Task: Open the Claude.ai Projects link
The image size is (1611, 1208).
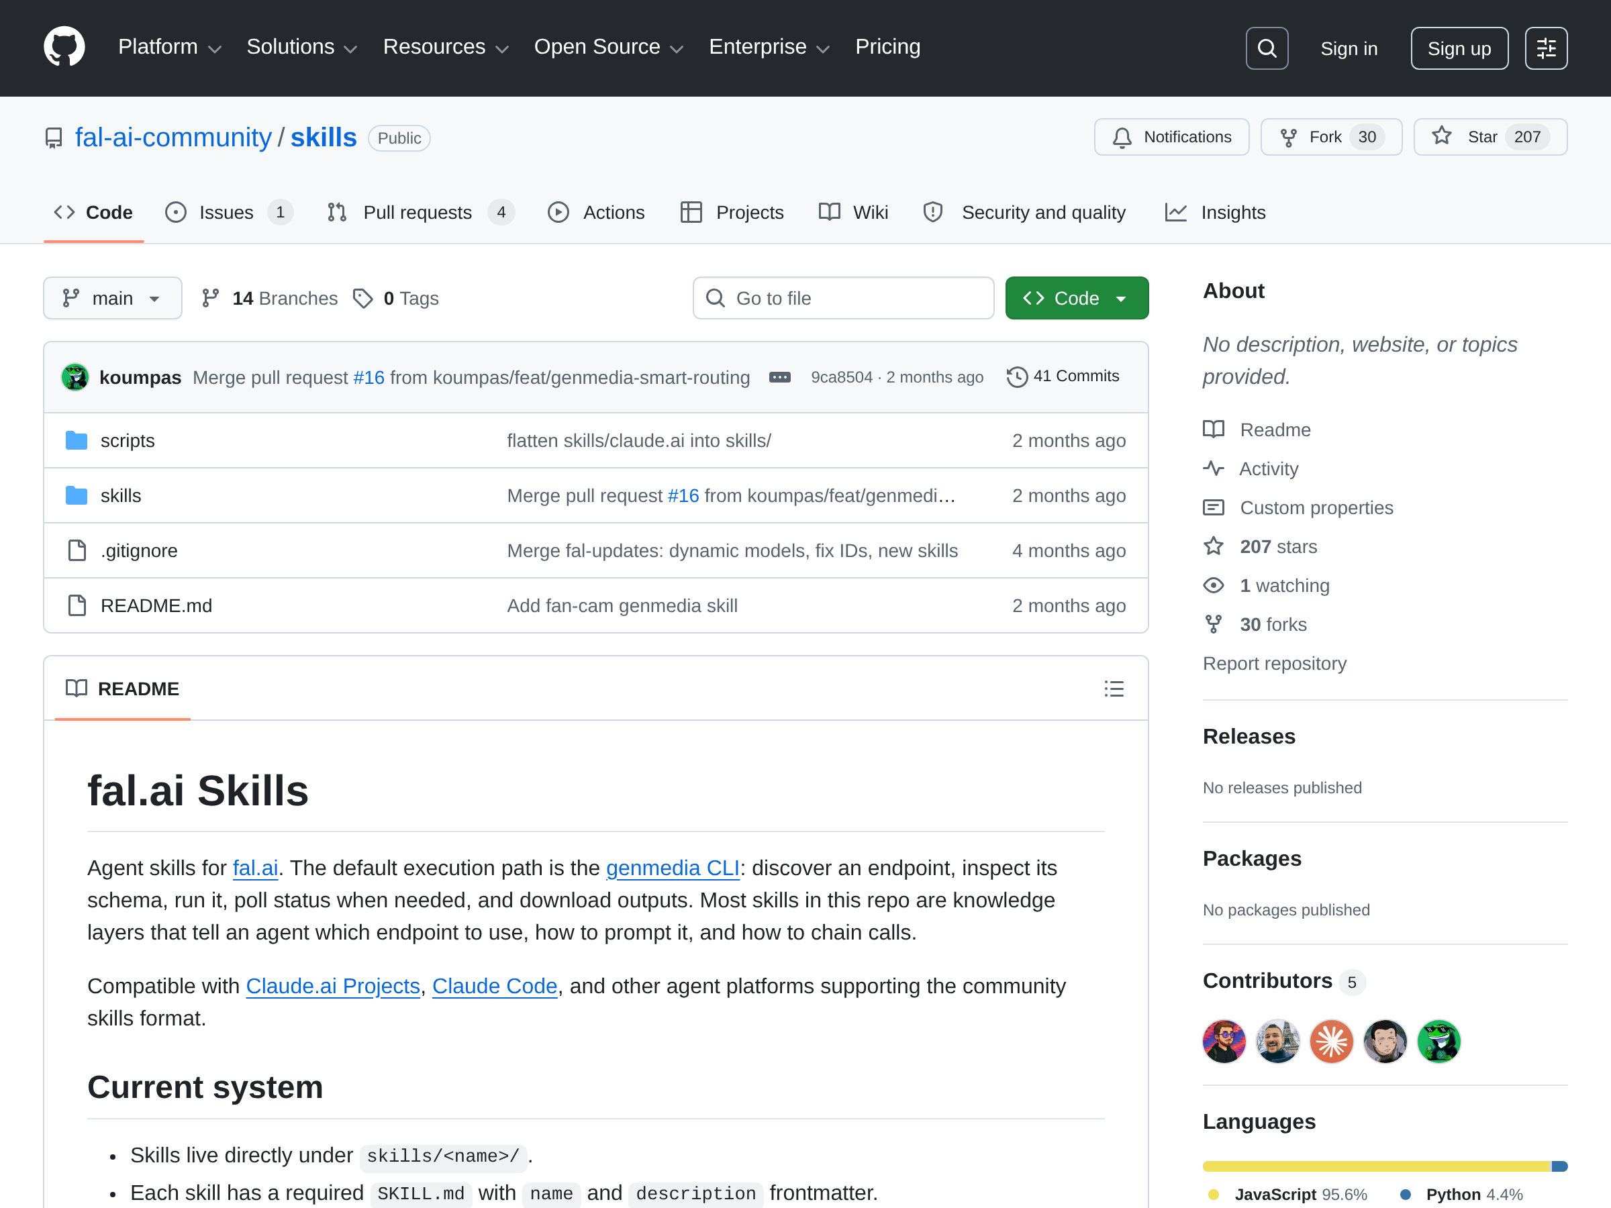Action: tap(333, 986)
